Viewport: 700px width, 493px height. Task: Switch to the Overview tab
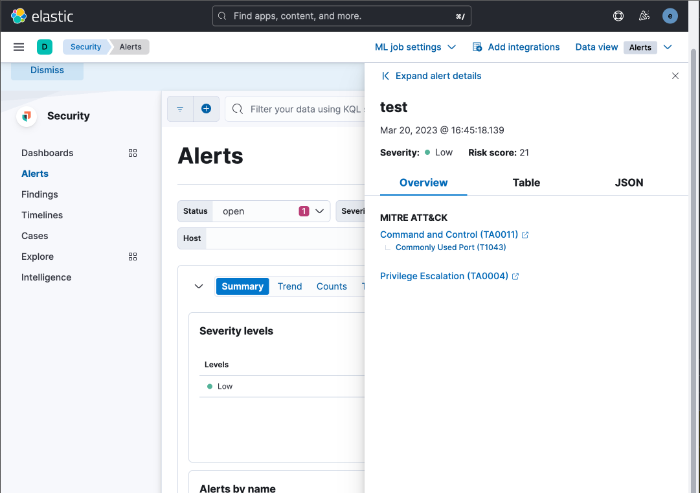(423, 183)
